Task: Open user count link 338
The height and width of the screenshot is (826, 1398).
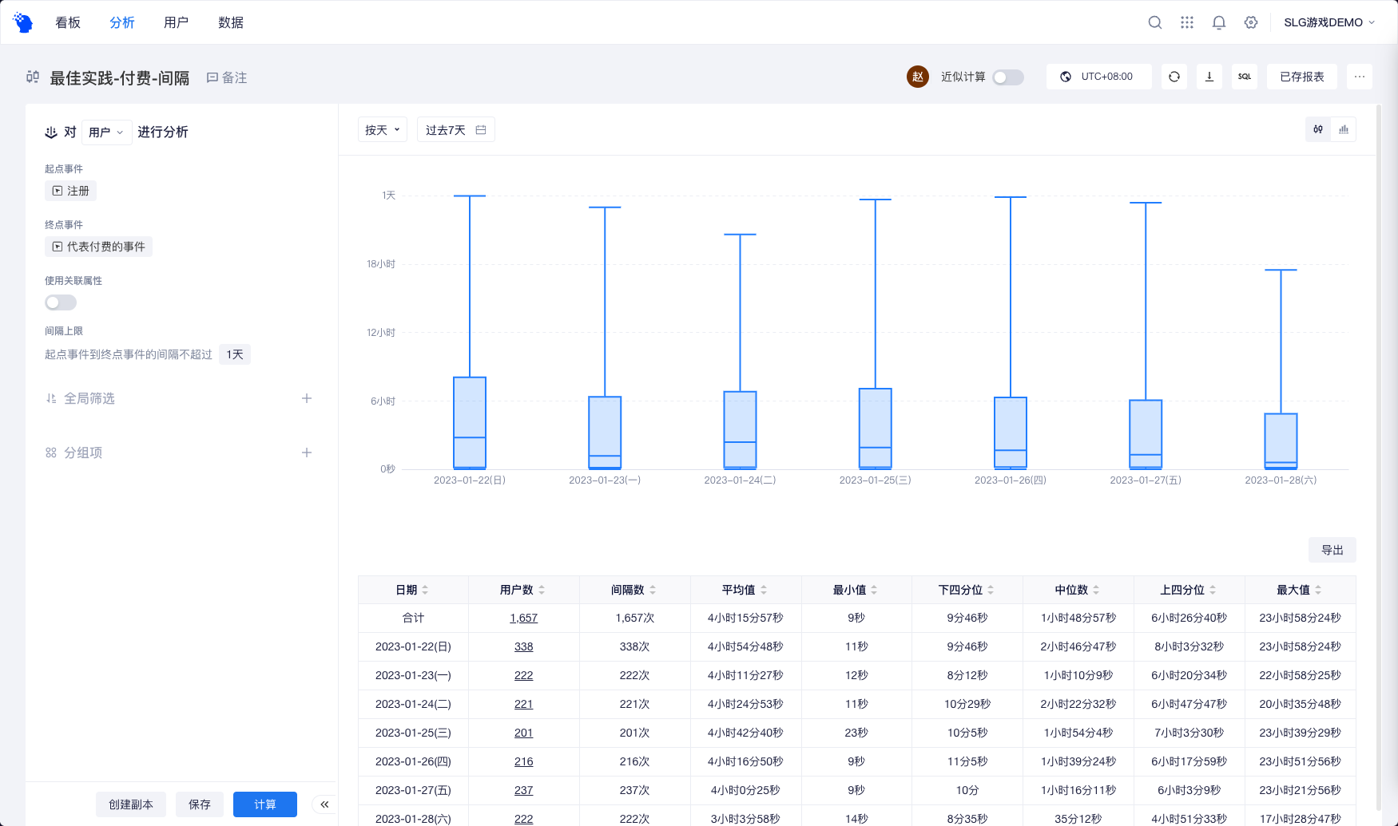Action: pos(524,646)
